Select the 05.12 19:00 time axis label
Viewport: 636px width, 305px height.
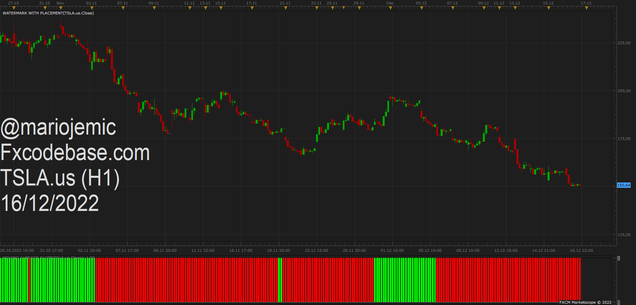point(430,250)
